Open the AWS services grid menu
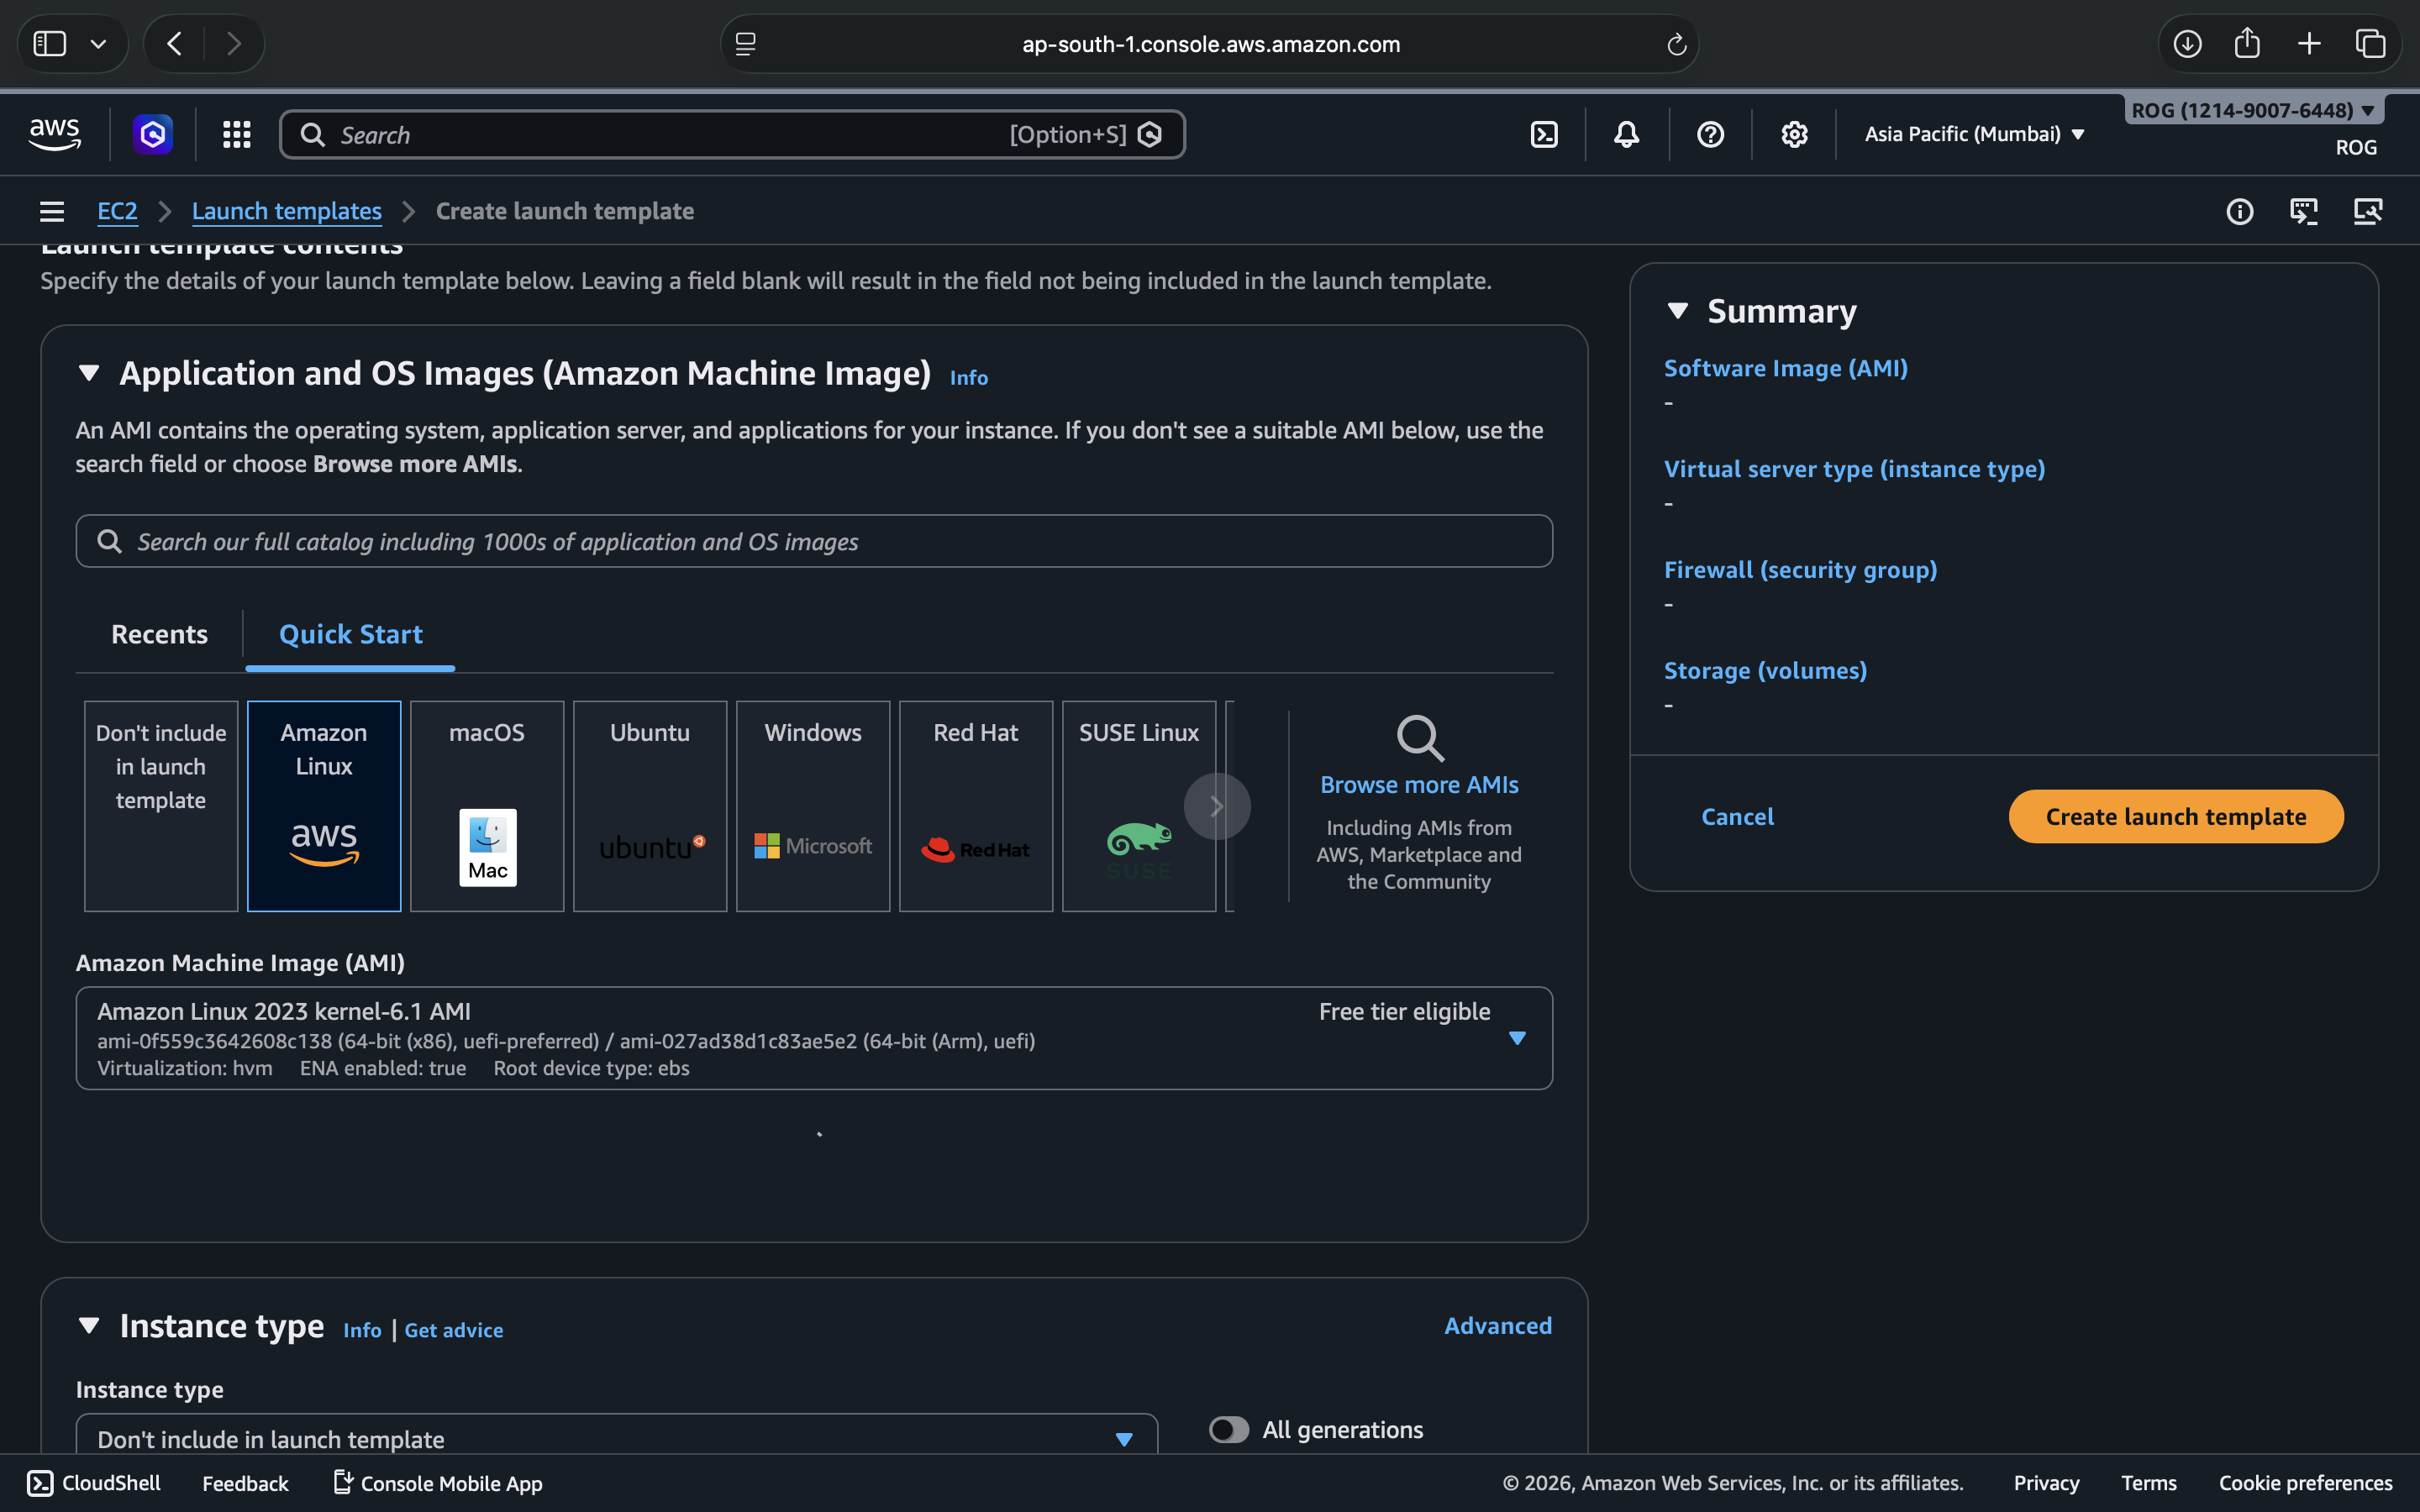 [x=236, y=134]
